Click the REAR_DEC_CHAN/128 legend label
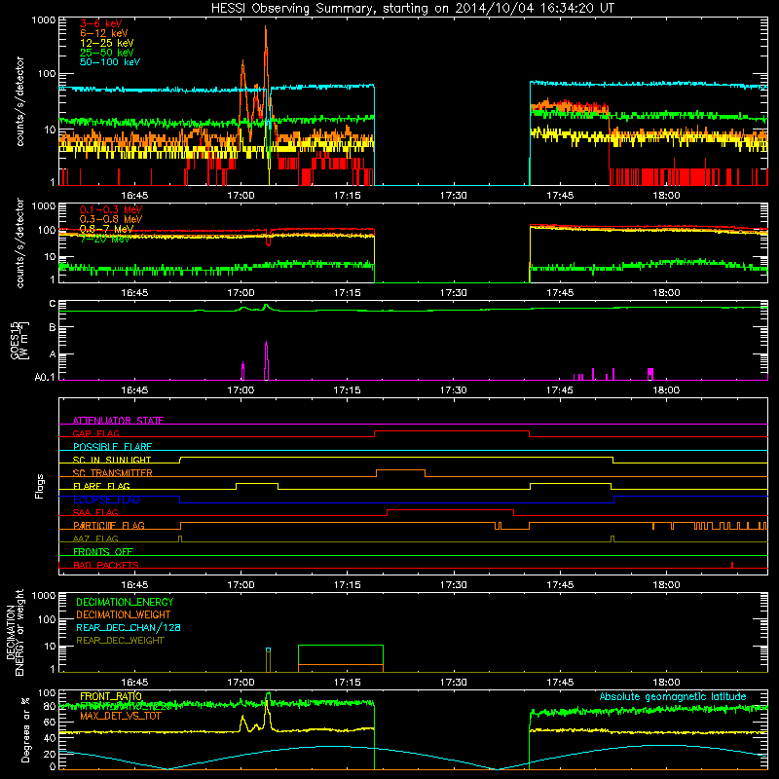Image resolution: width=779 pixels, height=779 pixels. (129, 627)
